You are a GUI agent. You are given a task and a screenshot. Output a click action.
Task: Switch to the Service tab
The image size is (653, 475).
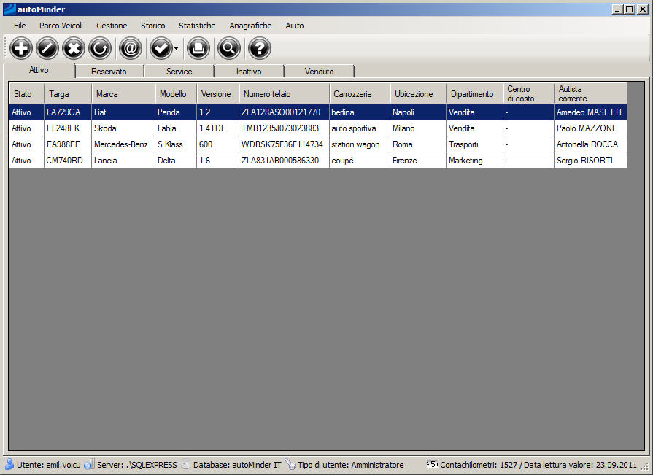pyautogui.click(x=179, y=72)
